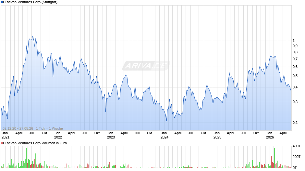Click the 2022 year label on the time axis
Image resolution: width=305 pixels, height=171 pixels.
[58, 137]
